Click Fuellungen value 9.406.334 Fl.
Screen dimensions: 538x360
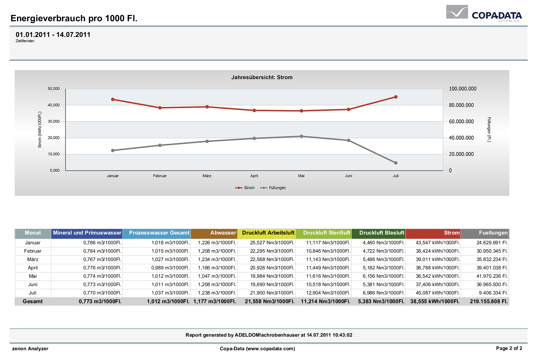click(493, 293)
